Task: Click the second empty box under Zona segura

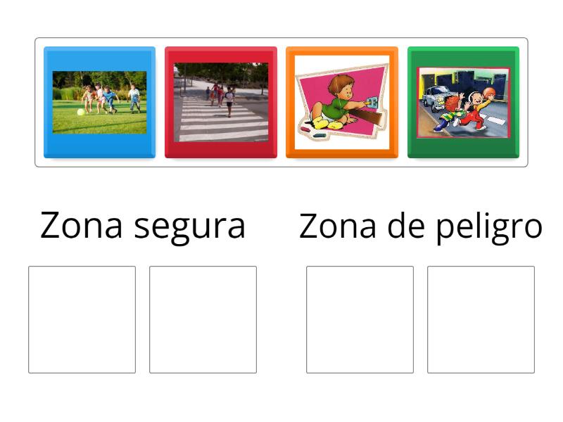Action: (x=203, y=319)
